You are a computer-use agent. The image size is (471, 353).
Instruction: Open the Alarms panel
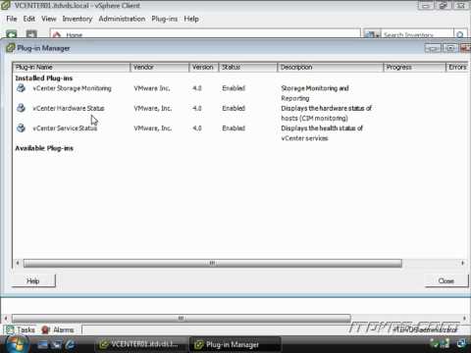pos(58,329)
